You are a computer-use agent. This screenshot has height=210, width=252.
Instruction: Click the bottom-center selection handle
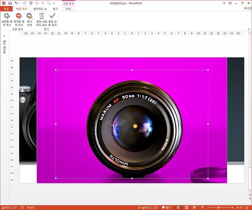[132, 178]
